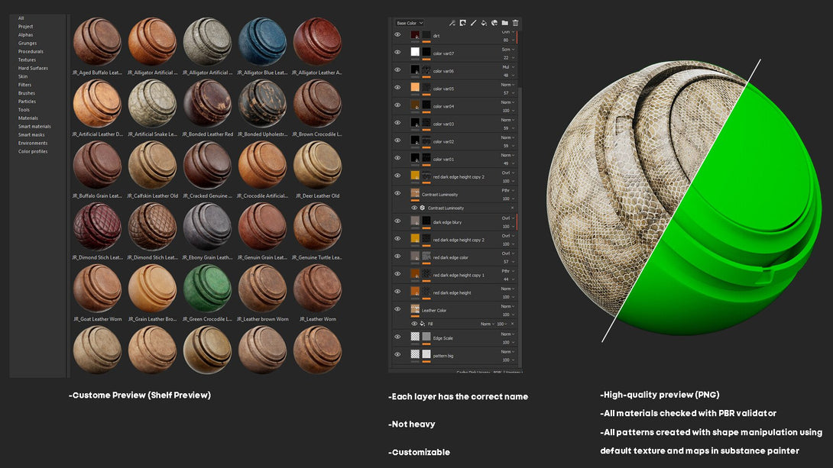
Task: Toggle visibility of red dark edge color
Action: click(397, 256)
